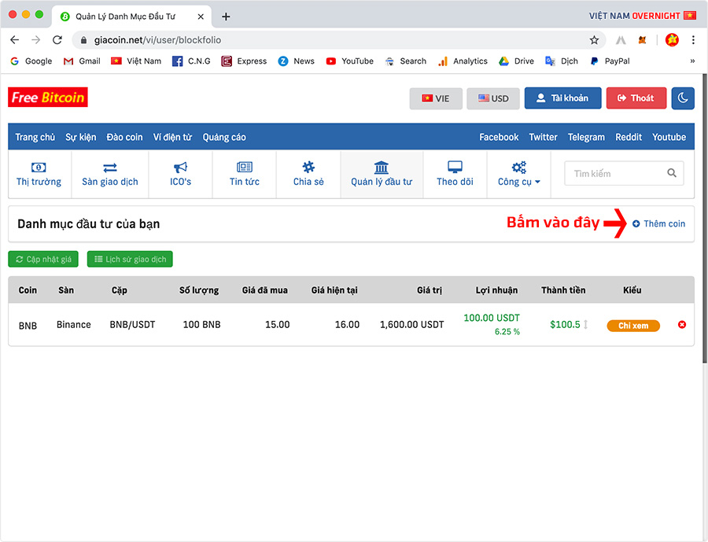Go to ICO's megaphone section

click(x=180, y=174)
